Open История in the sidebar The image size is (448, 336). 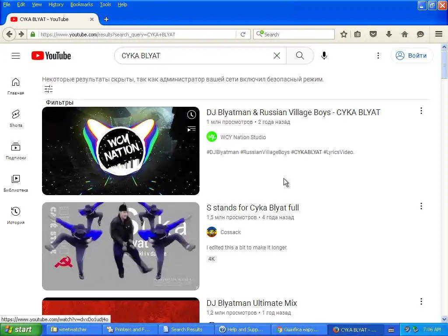point(16,215)
